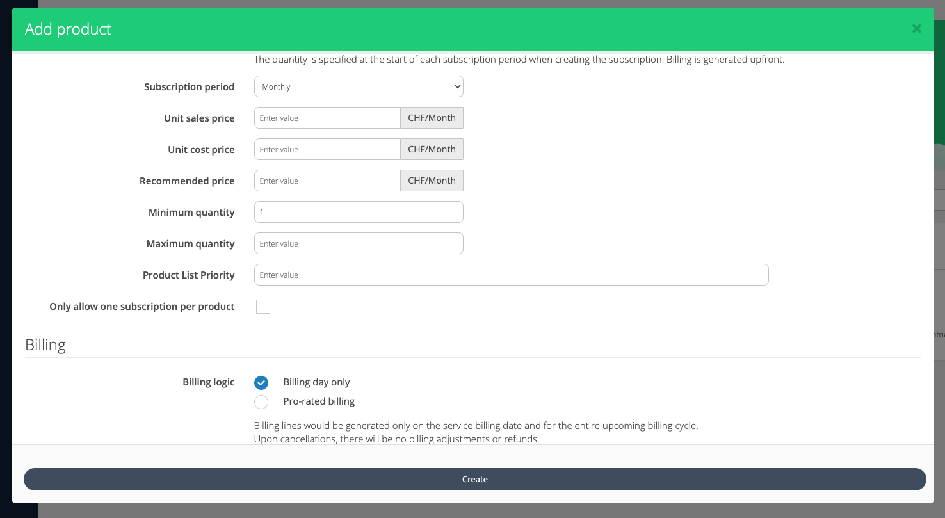Click CHF/Month unit beside Unit cost price

pyautogui.click(x=432, y=150)
